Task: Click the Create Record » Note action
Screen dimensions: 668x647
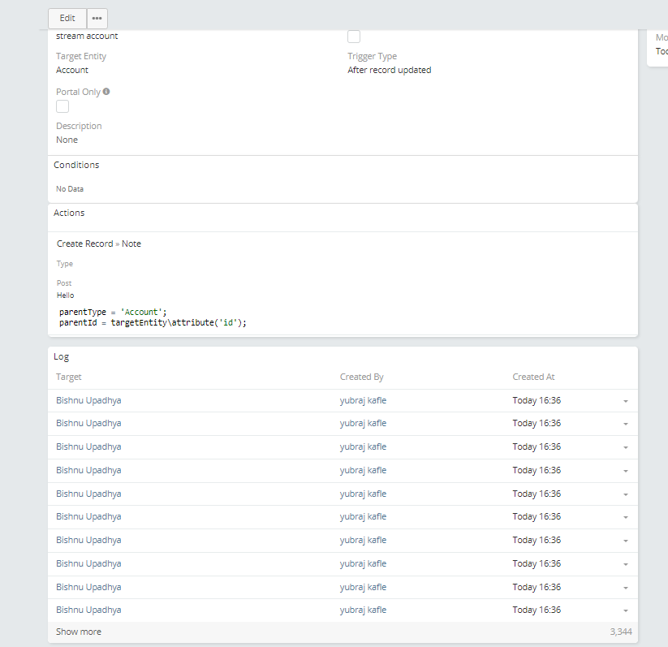Action: tap(99, 244)
